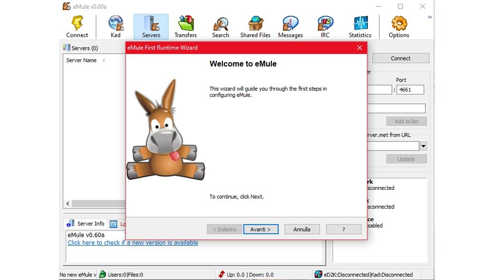
Task: Open the Search view
Action: pos(221,27)
